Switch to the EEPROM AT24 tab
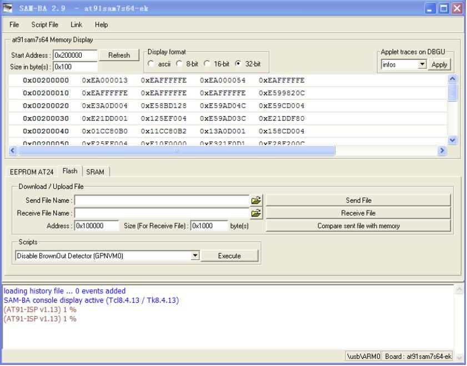The width and height of the screenshot is (467, 366). click(32, 172)
